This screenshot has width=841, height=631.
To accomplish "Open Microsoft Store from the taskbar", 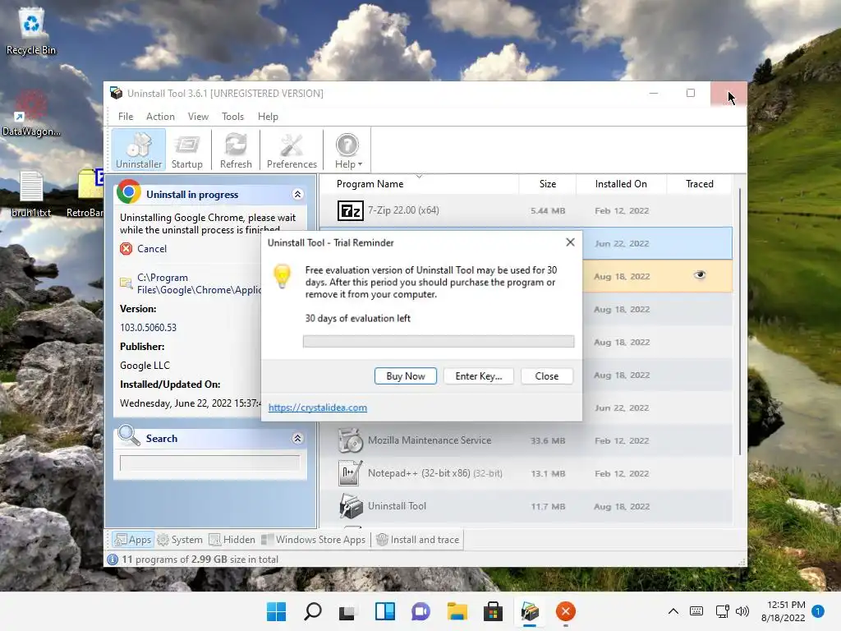I will 493,611.
